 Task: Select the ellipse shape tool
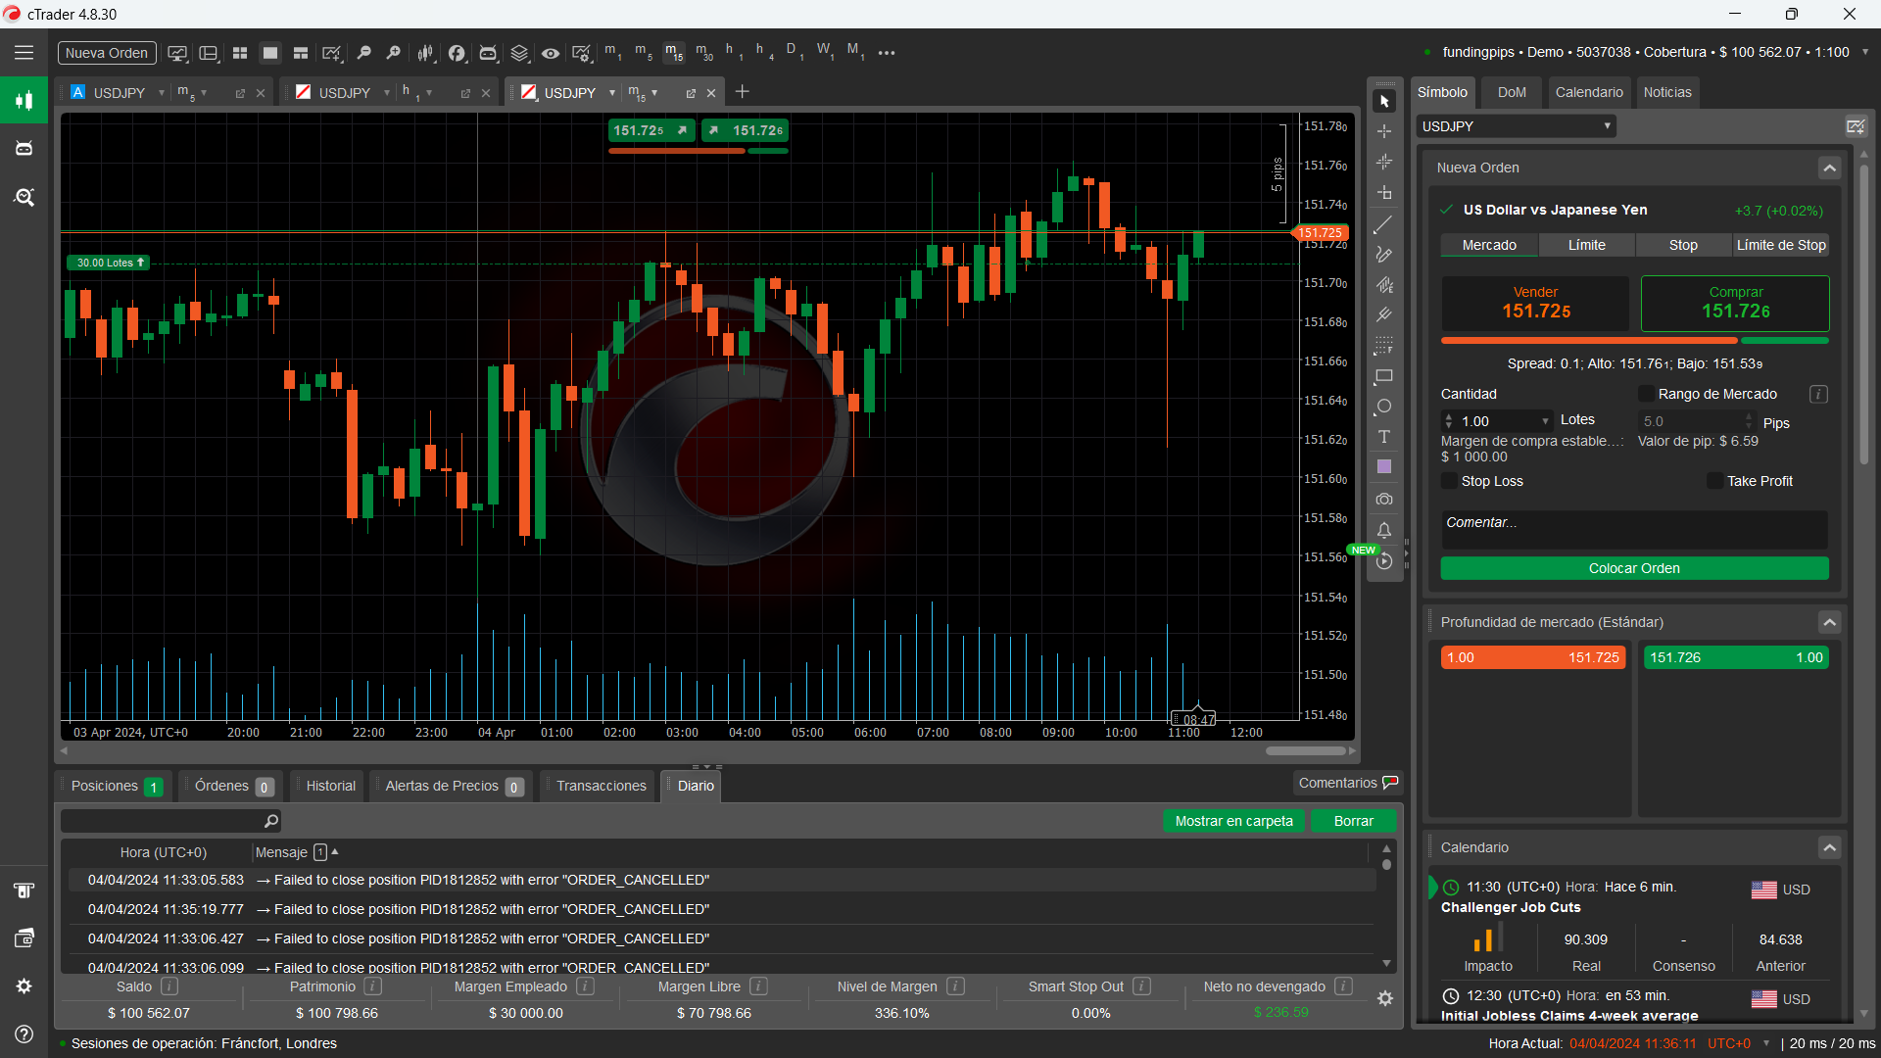[x=1384, y=407]
